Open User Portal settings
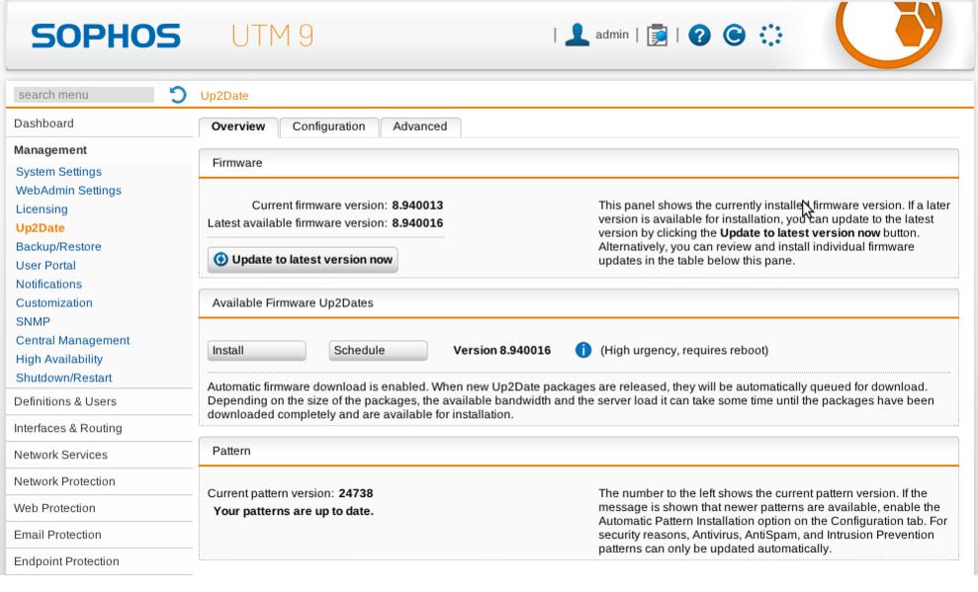The image size is (978, 592). [x=45, y=265]
